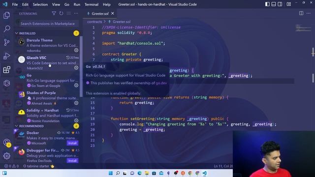Select Go extension entry
The width and height of the screenshot is (315, 177).
click(47, 80)
